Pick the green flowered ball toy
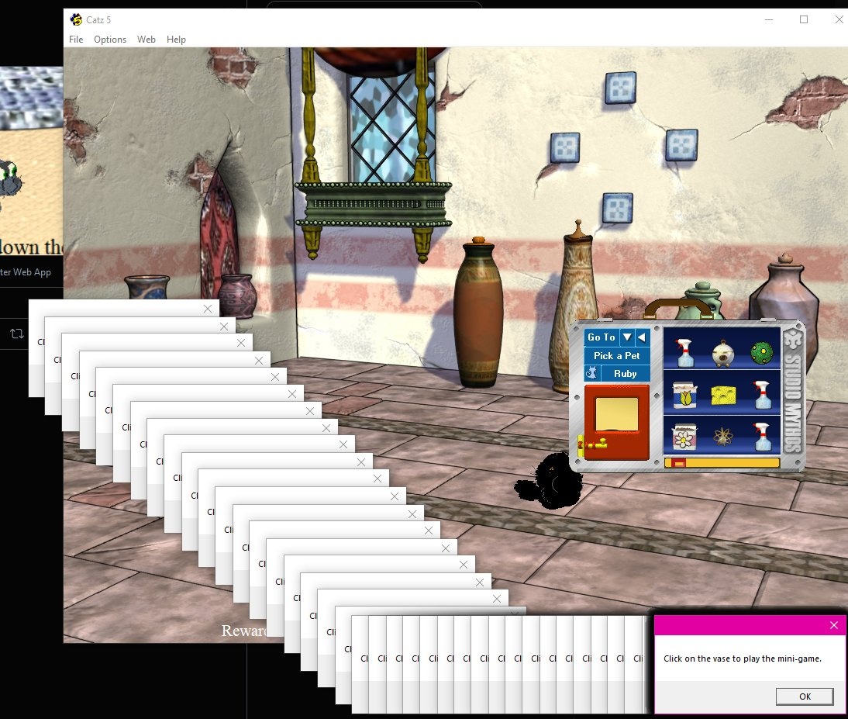 (761, 353)
